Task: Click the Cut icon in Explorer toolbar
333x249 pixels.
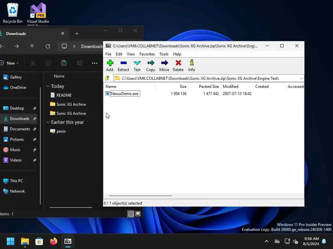Action: click(33, 63)
